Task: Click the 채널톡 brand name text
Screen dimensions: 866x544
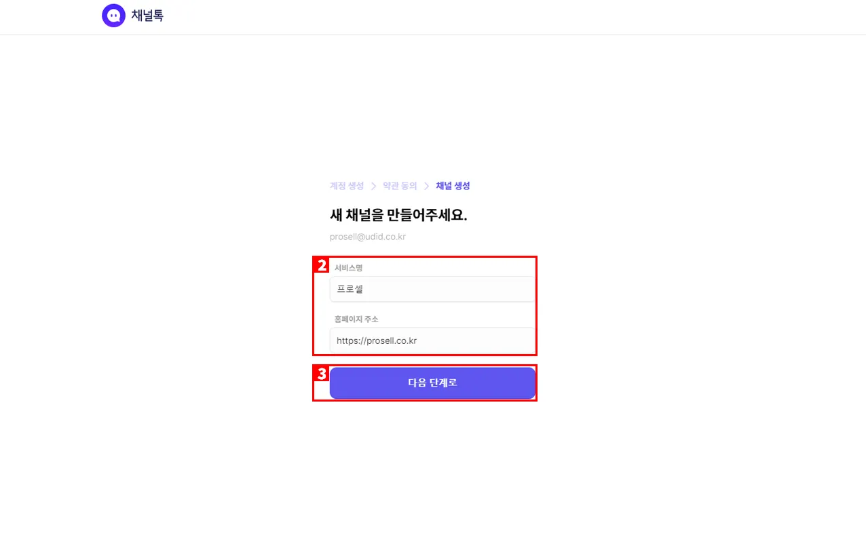Action: point(147,16)
